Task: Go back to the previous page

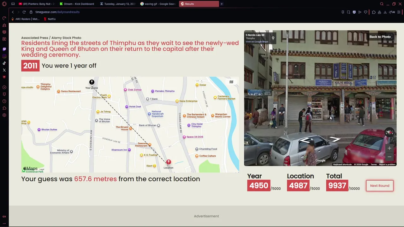Action: coord(13,12)
